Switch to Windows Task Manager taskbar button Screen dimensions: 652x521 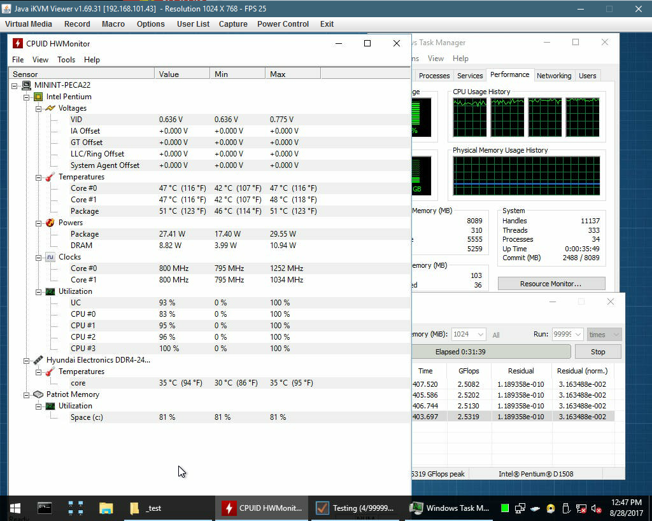click(450, 508)
